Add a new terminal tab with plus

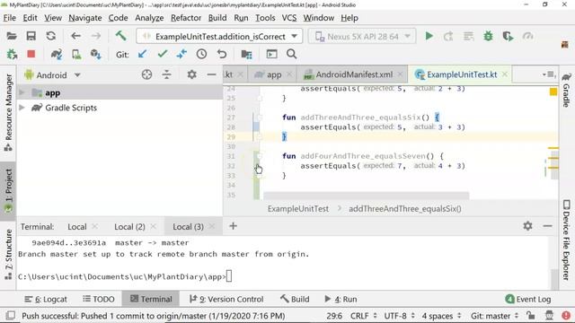(233, 226)
